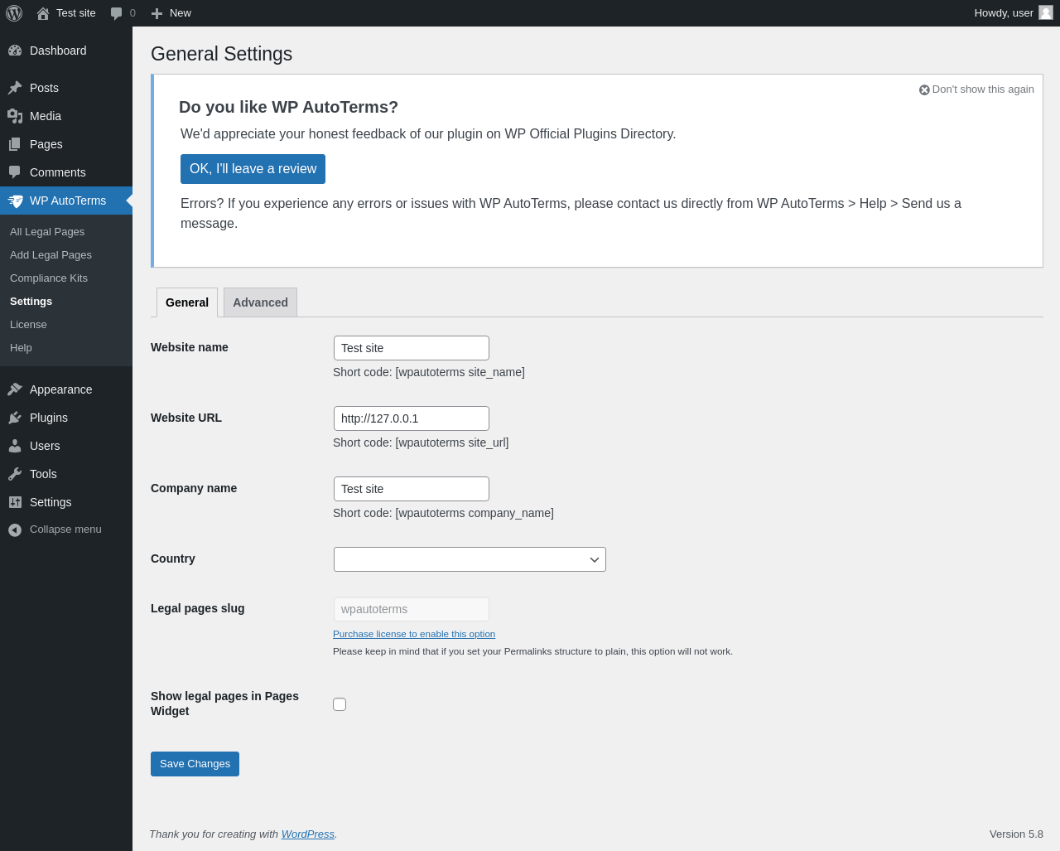This screenshot has width=1060, height=851.
Task: Click the Tools wrench icon
Action: tap(15, 474)
